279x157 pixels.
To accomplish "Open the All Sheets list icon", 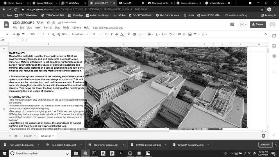I will (16, 136).
